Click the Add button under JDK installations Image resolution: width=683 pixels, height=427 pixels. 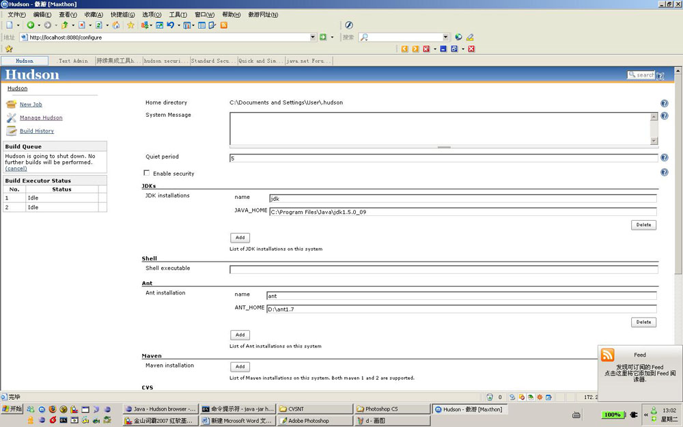[240, 238]
